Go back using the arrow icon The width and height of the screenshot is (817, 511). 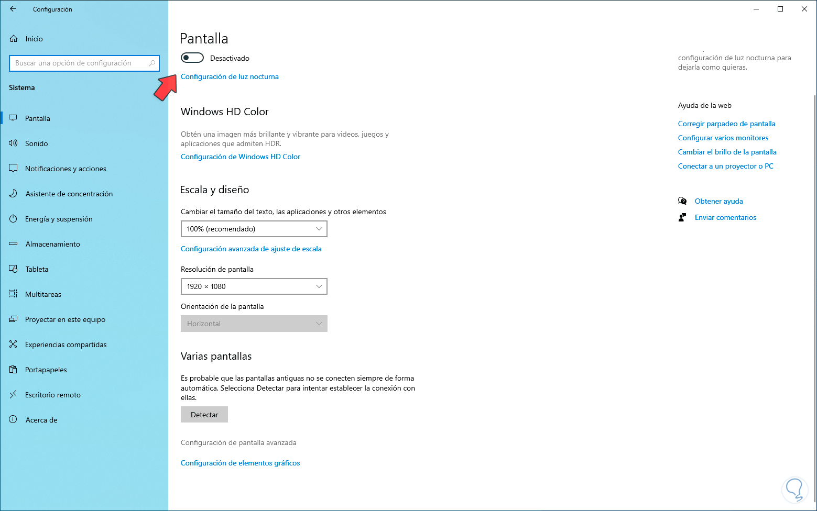(13, 9)
